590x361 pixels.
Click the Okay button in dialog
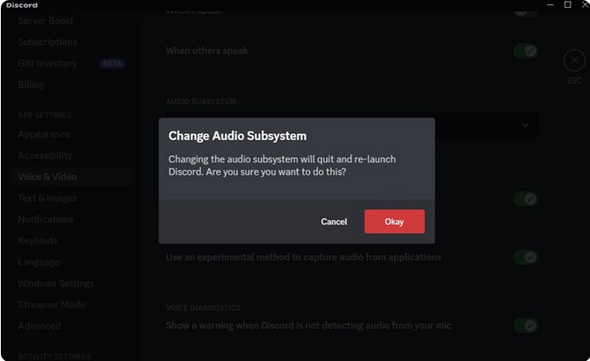click(x=394, y=221)
